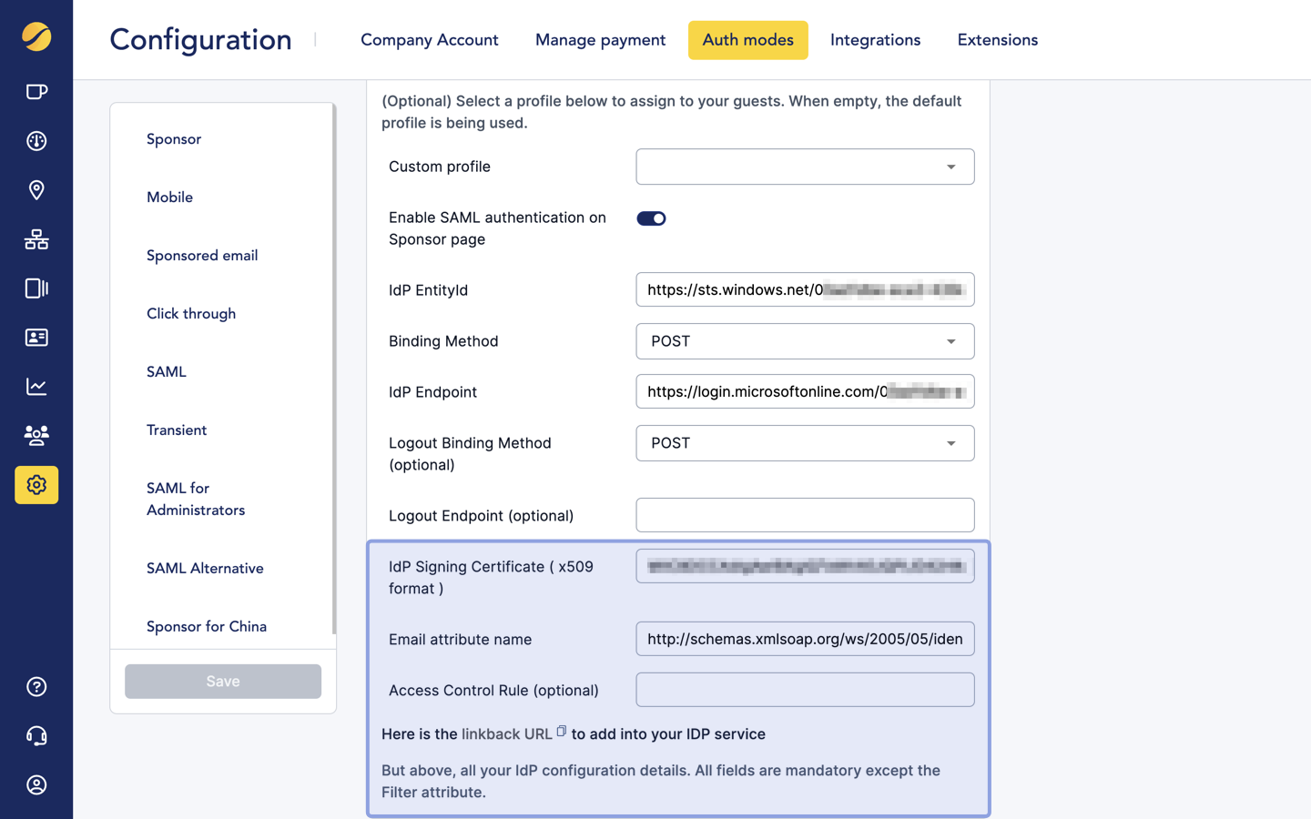Open the network topology icon in sidebar
The height and width of the screenshot is (819, 1311).
[x=36, y=239]
